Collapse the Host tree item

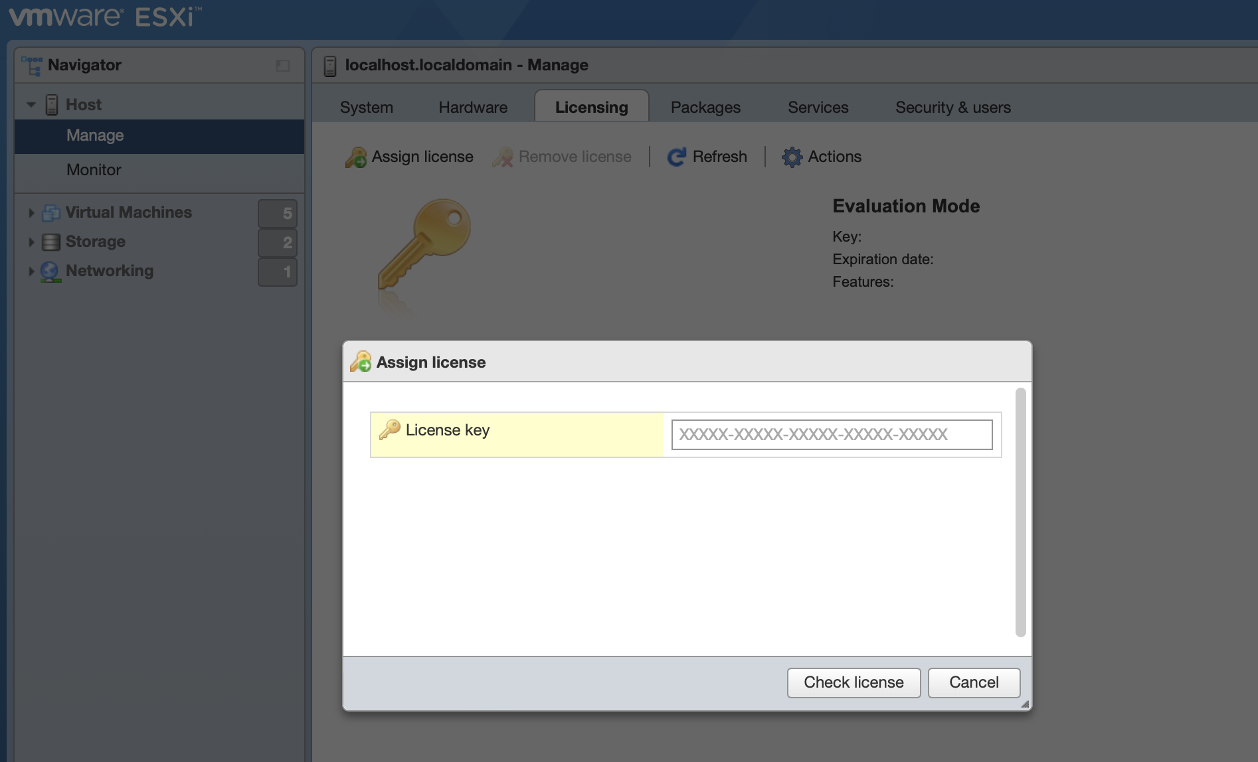pyautogui.click(x=31, y=104)
